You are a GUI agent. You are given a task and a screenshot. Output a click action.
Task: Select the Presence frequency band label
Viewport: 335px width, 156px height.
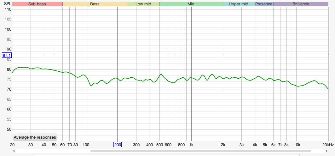point(264,4)
